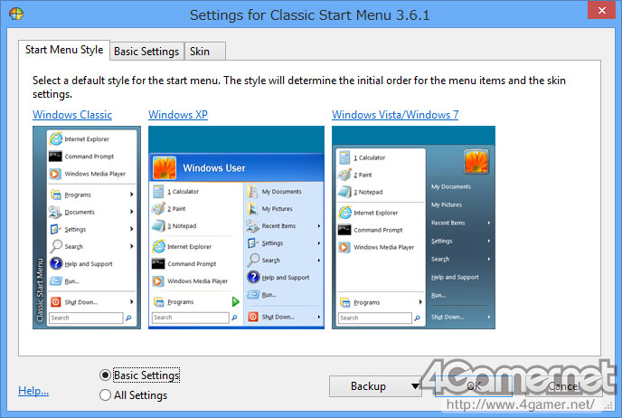This screenshot has height=418, width=622.
Task: Expand Recent Items arrow in Vista preview
Action: pos(489,223)
